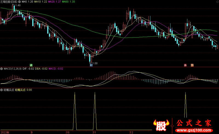Image resolution: width=219 pixels, height=134 pixels.
Task: Select the 2022年 timeline label
Action: tap(5, 132)
